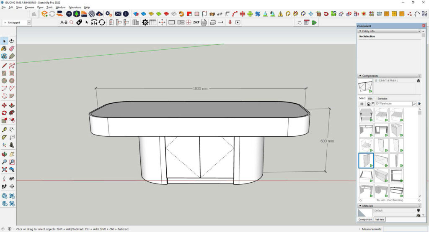Collapse the Materials panel section

tap(360, 206)
